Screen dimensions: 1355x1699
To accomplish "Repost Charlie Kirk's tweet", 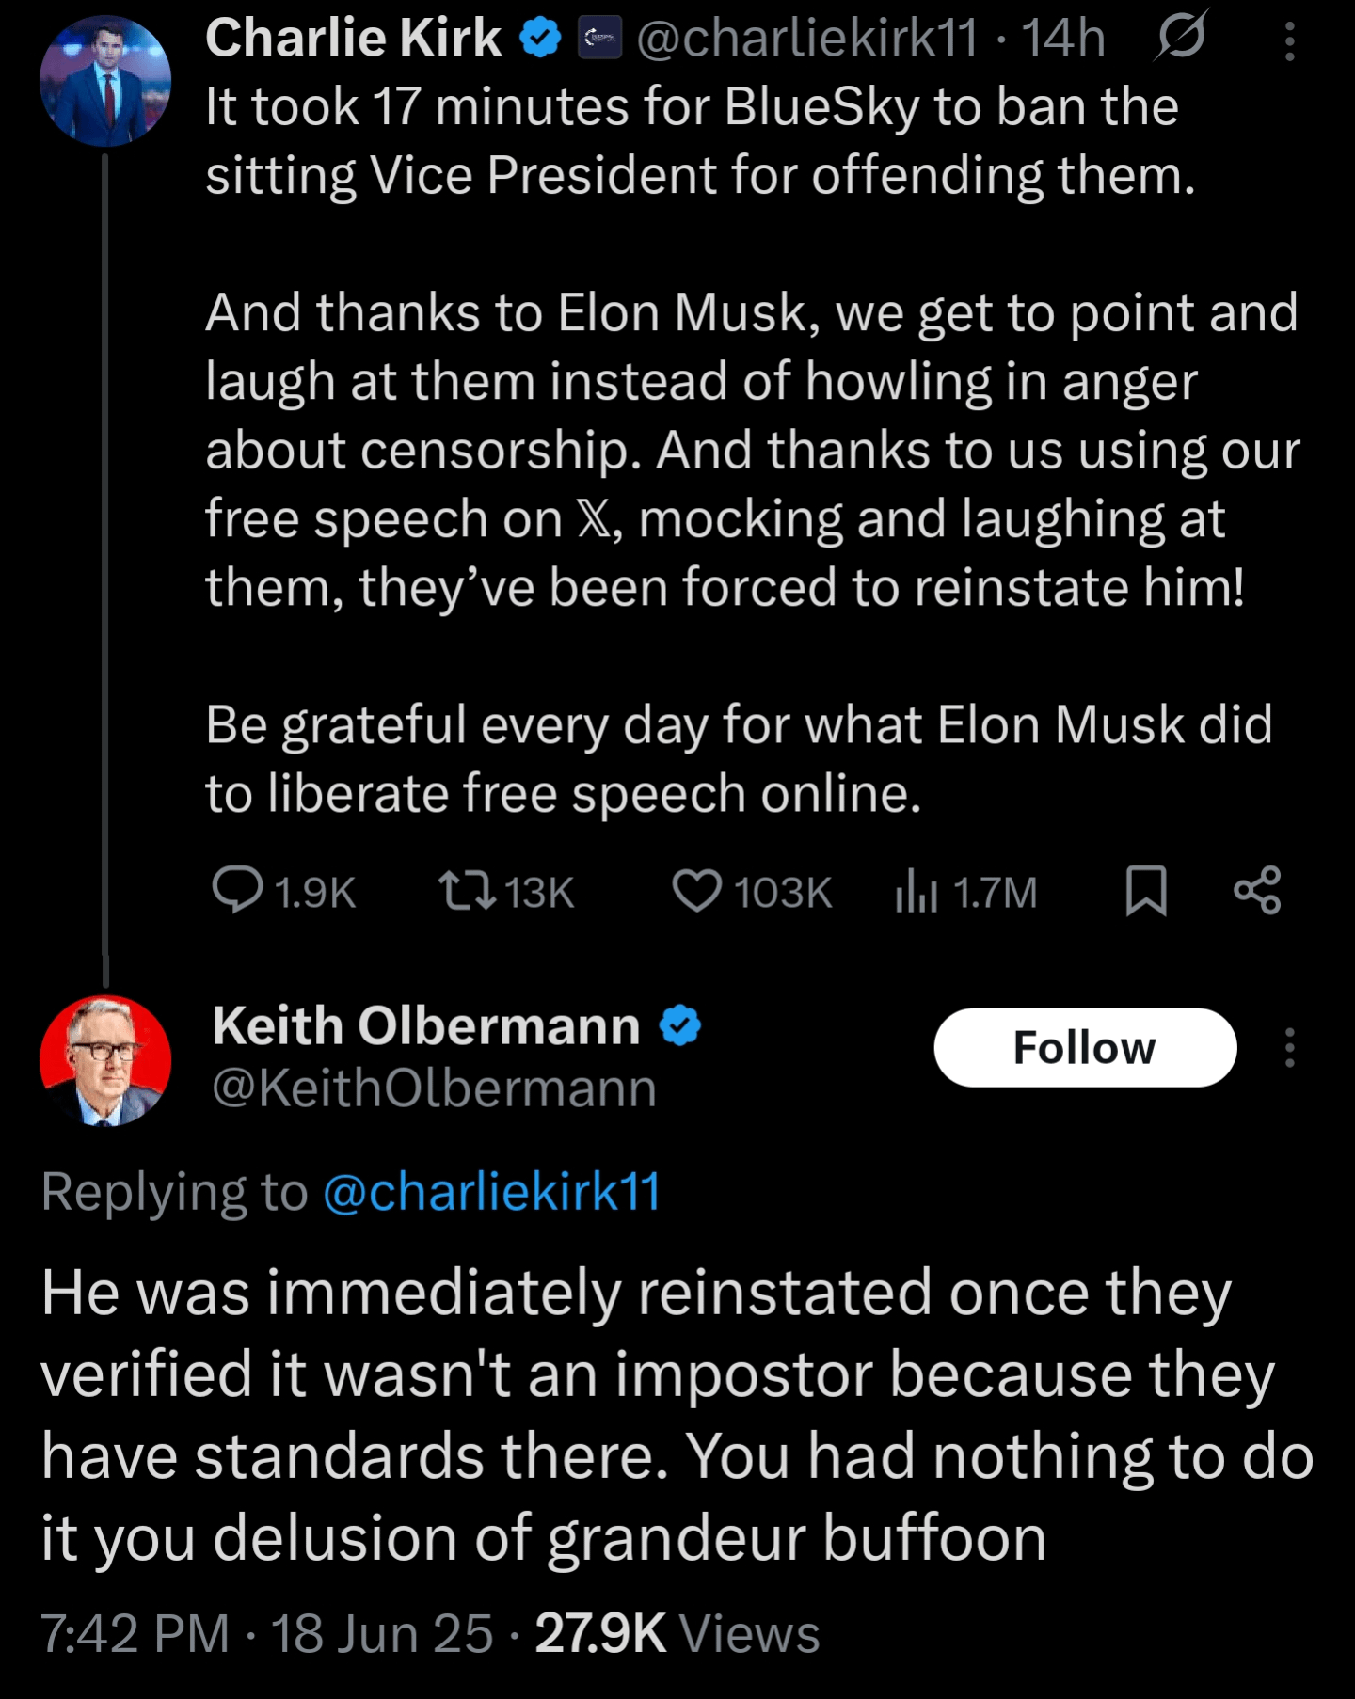I will pos(468,890).
